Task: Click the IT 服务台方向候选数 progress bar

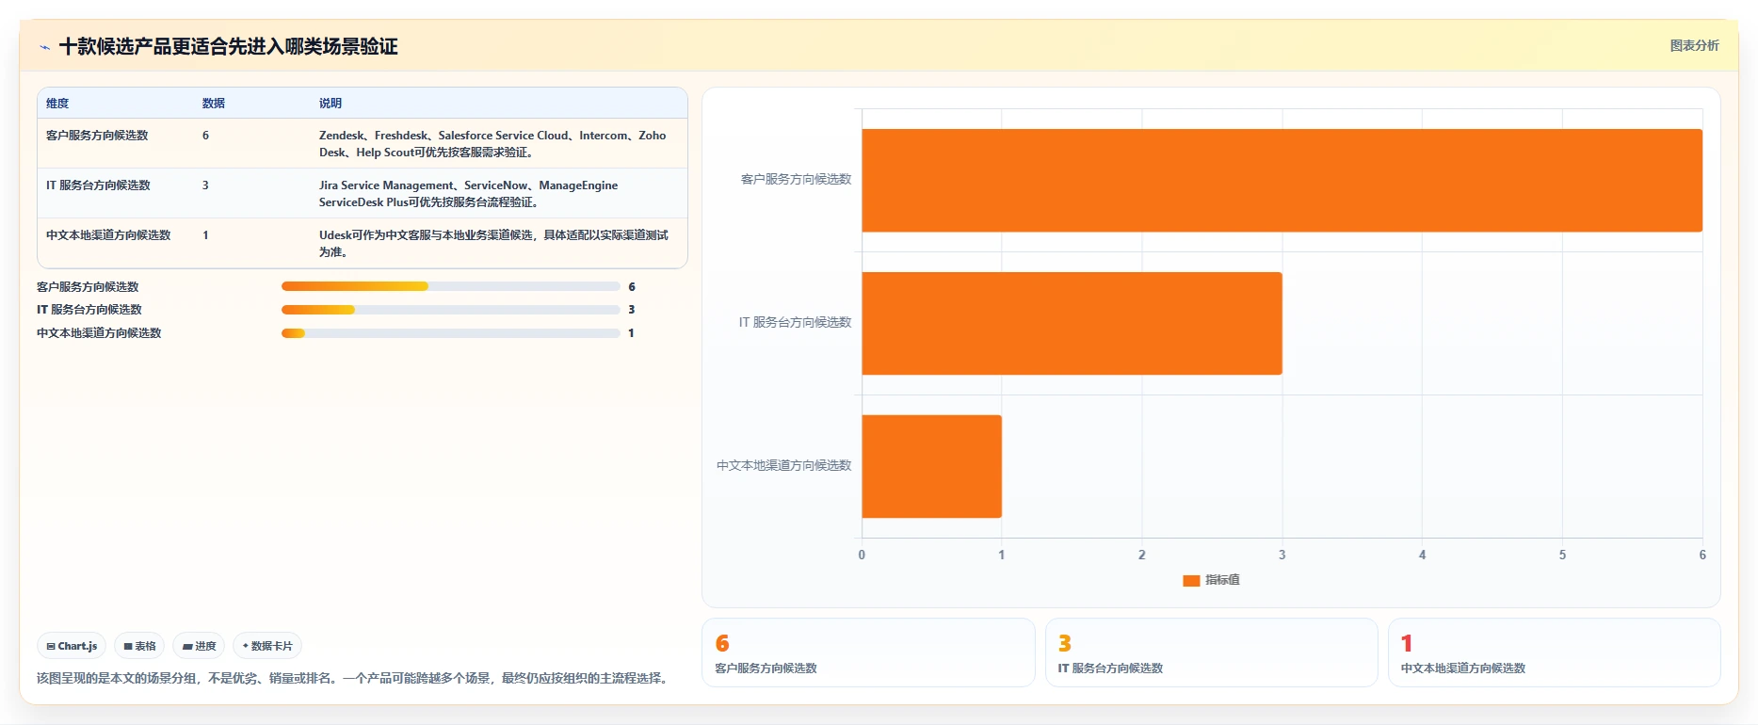Action: [450, 310]
